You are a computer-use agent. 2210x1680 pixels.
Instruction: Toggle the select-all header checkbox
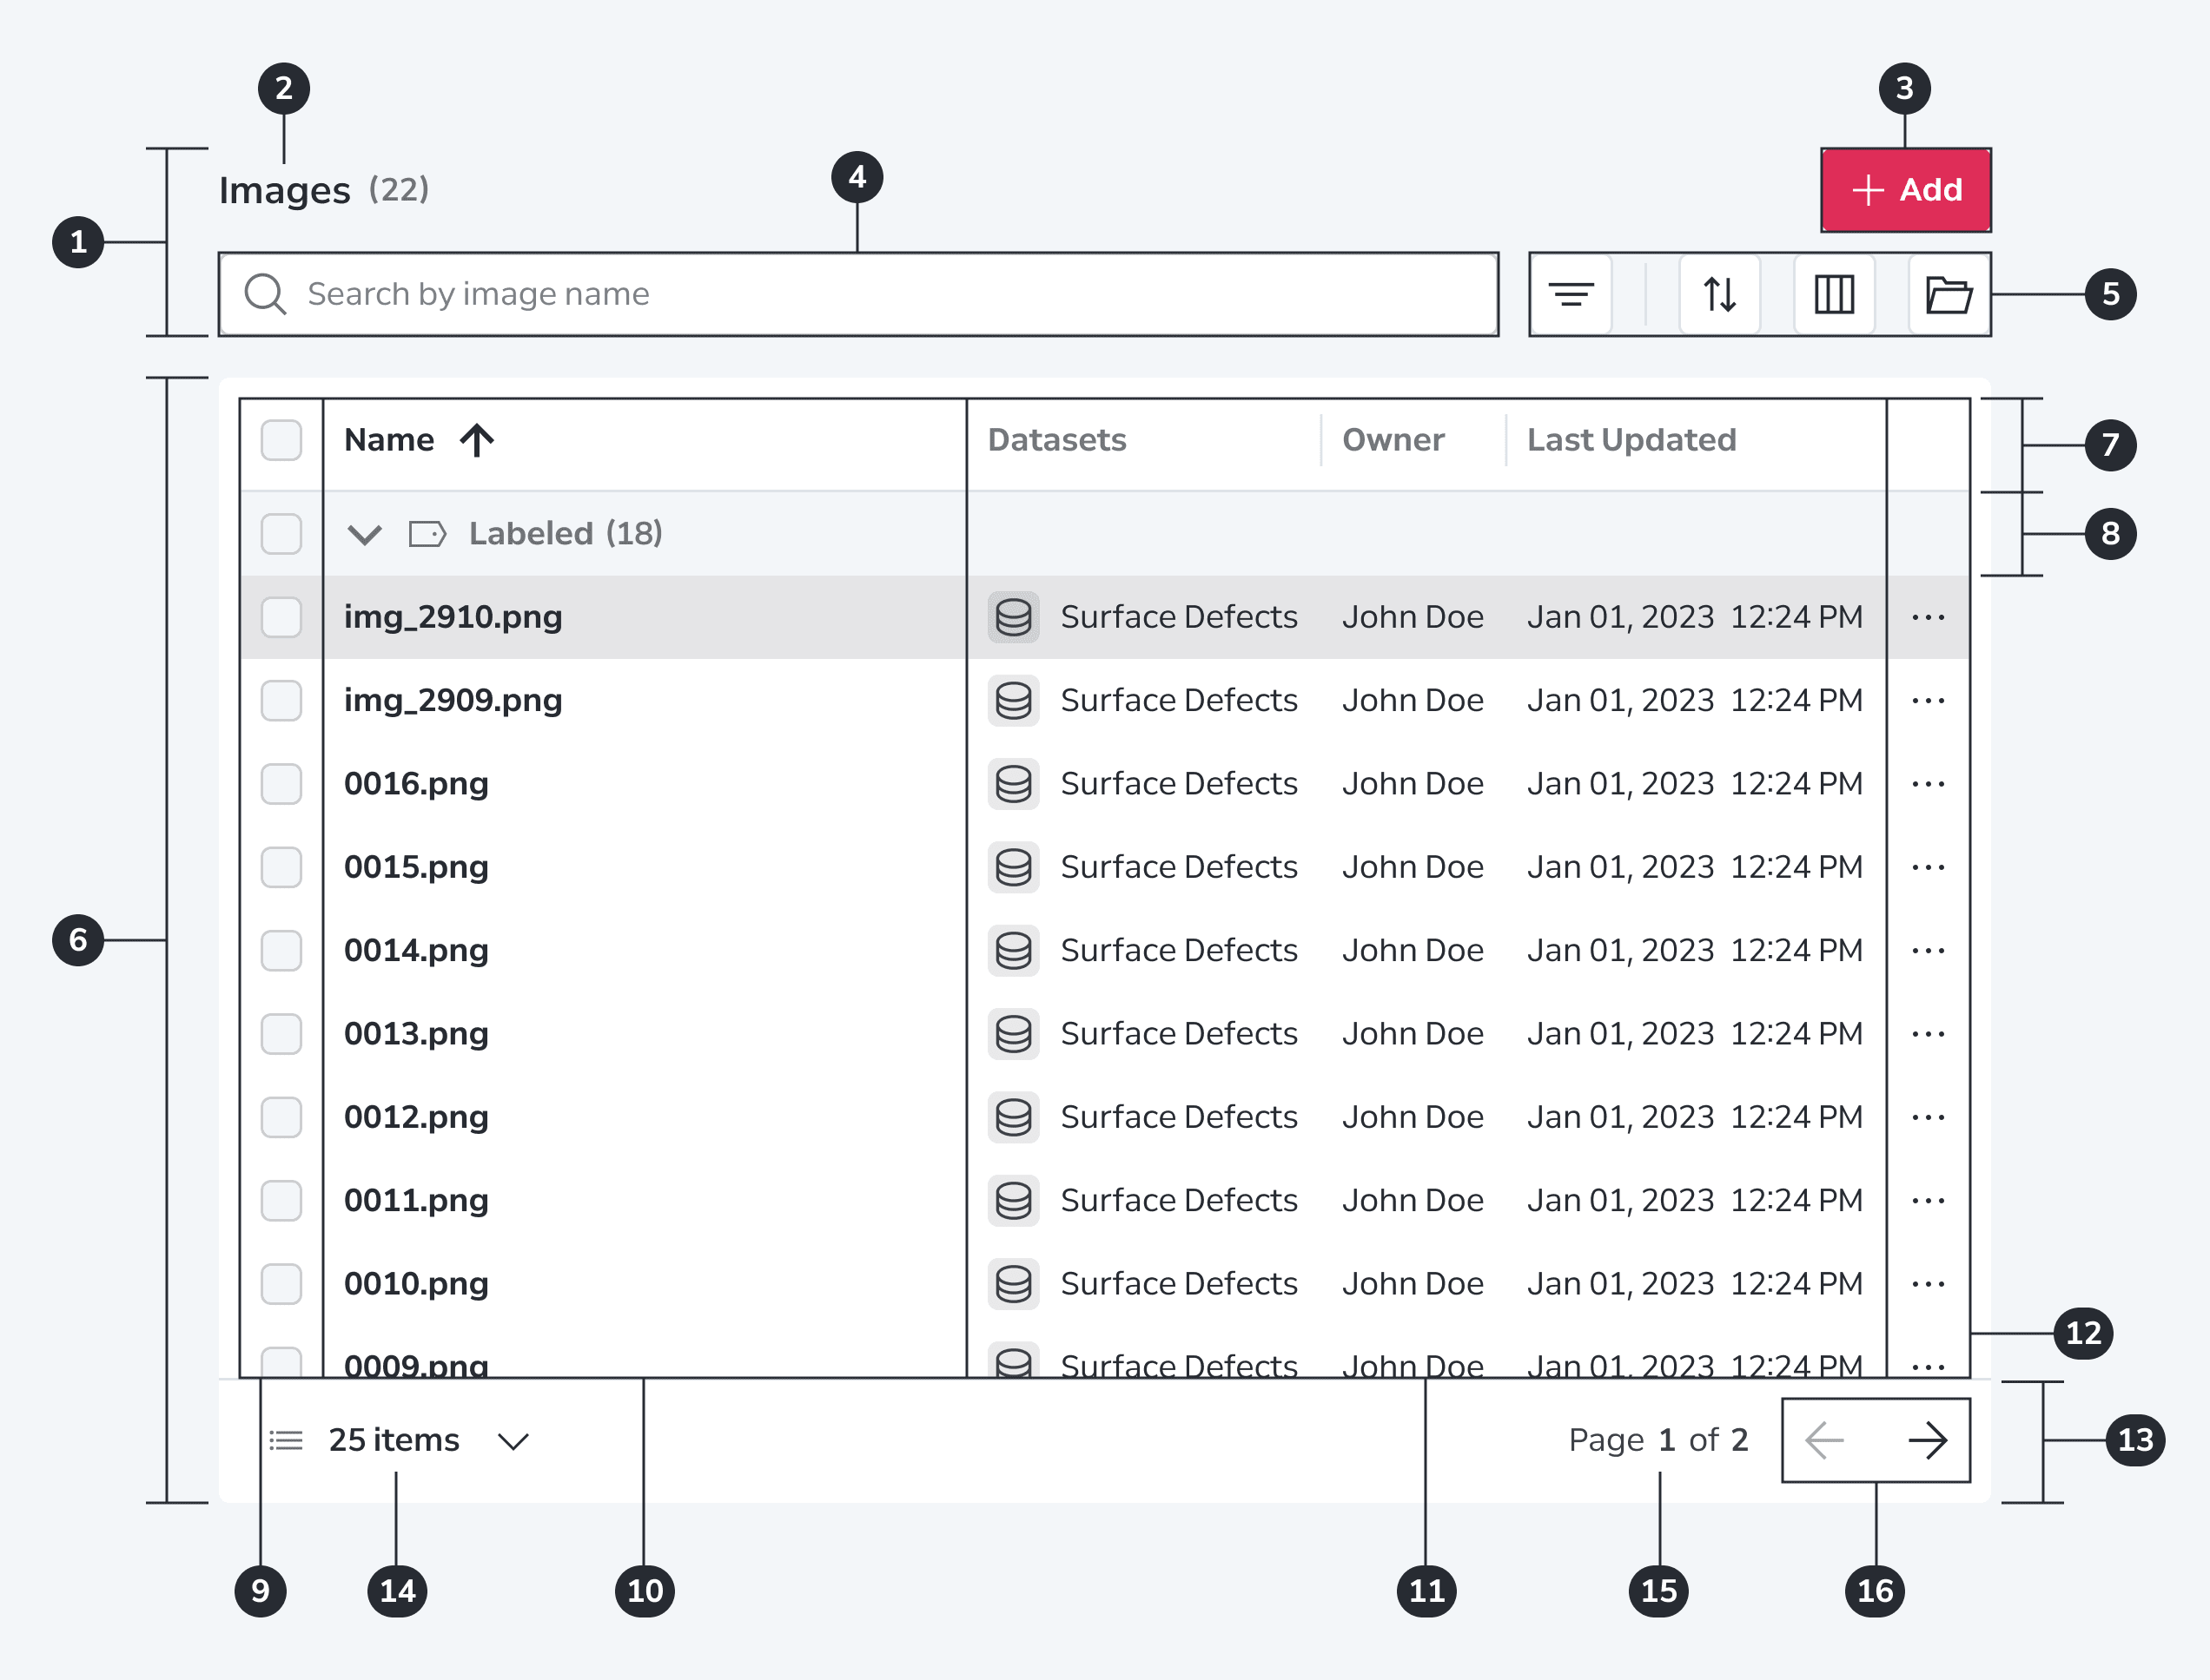point(281,440)
